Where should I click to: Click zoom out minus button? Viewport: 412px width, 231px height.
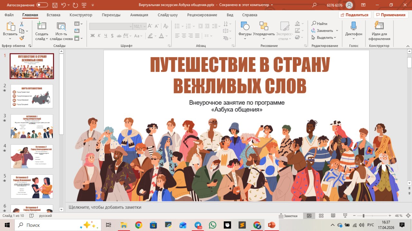(x=354, y=216)
